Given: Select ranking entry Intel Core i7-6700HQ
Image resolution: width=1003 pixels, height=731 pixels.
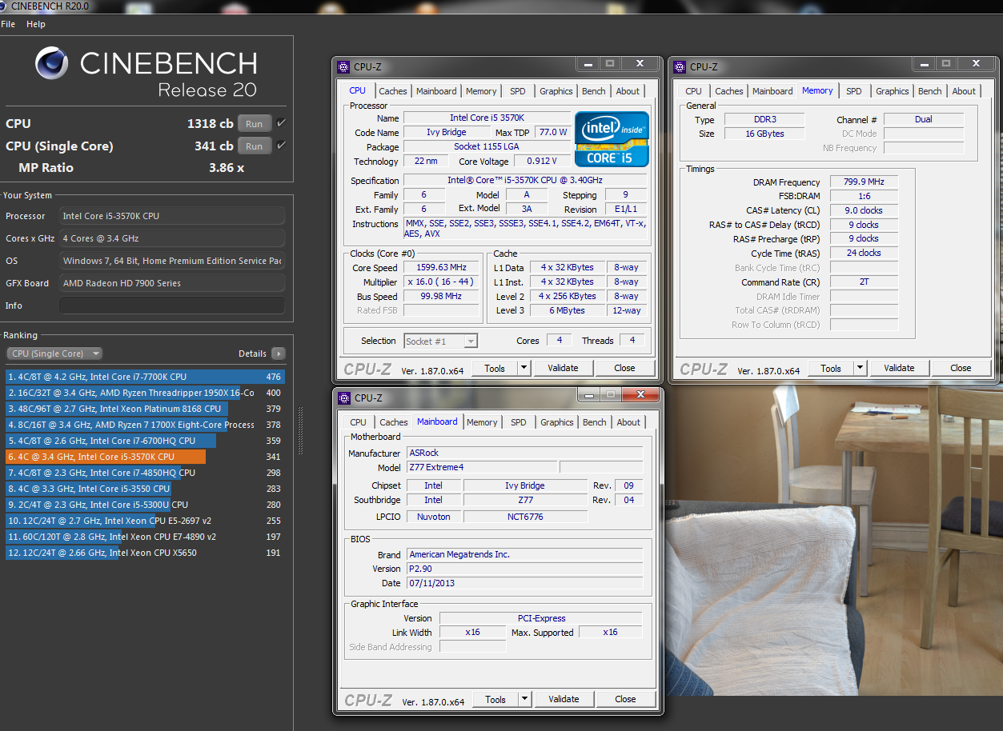Looking at the screenshot, I should [145, 441].
